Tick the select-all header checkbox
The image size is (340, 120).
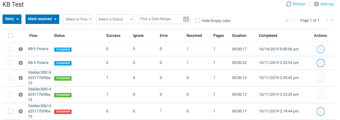pyautogui.click(x=10, y=35)
